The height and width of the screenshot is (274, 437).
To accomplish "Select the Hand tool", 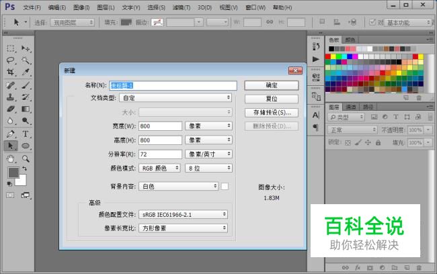I will (11, 158).
